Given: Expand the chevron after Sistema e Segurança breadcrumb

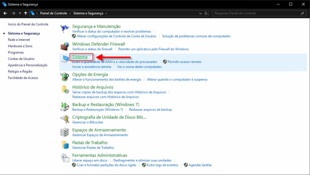Looking at the screenshot, I should [106, 13].
